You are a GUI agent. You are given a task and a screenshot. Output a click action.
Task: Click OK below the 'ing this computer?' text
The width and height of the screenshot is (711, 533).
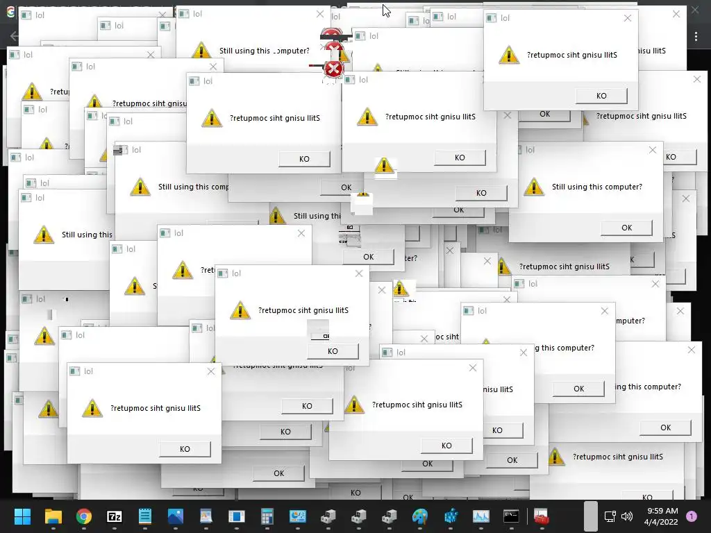(665, 428)
